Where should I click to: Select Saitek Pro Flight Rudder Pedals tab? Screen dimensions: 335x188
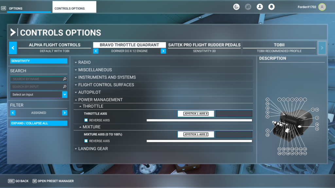tap(204, 45)
